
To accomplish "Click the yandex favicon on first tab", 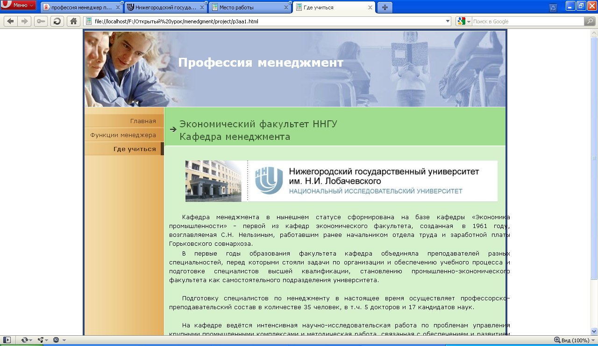I will pyautogui.click(x=47, y=7).
